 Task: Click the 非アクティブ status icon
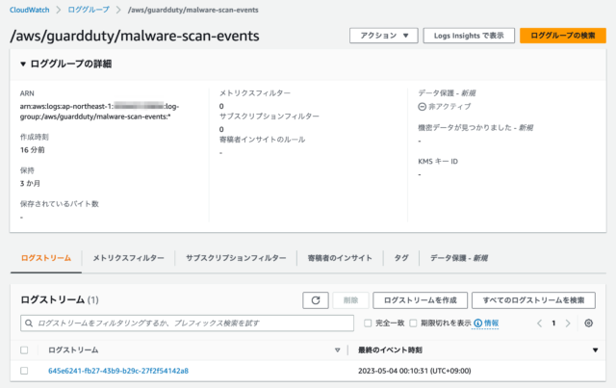pyautogui.click(x=422, y=107)
